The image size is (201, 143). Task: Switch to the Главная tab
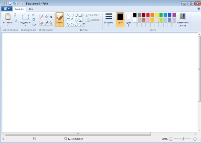pyautogui.click(x=19, y=9)
